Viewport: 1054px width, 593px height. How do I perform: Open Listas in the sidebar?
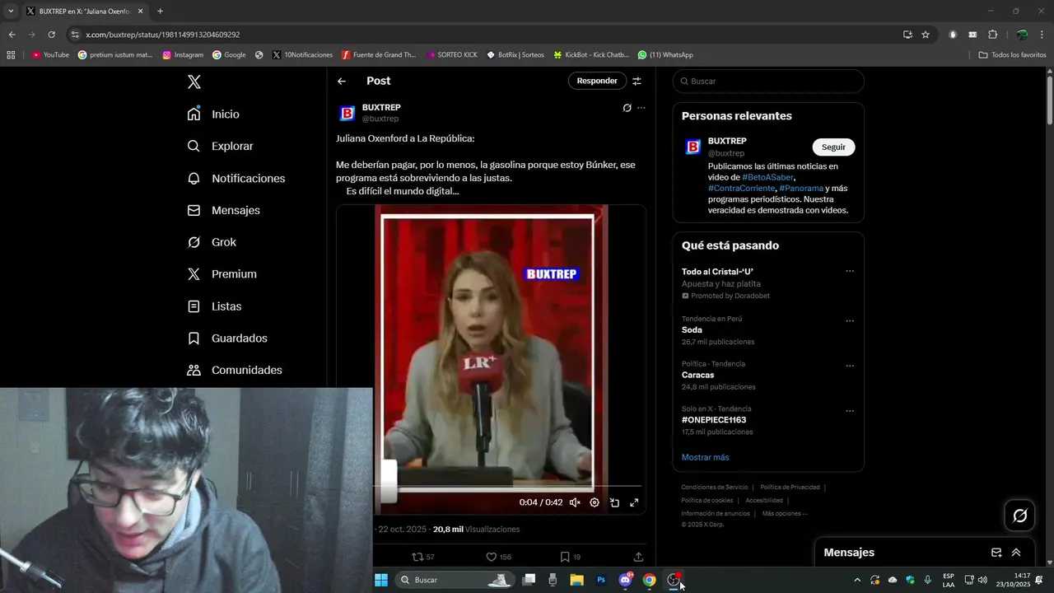(214, 306)
